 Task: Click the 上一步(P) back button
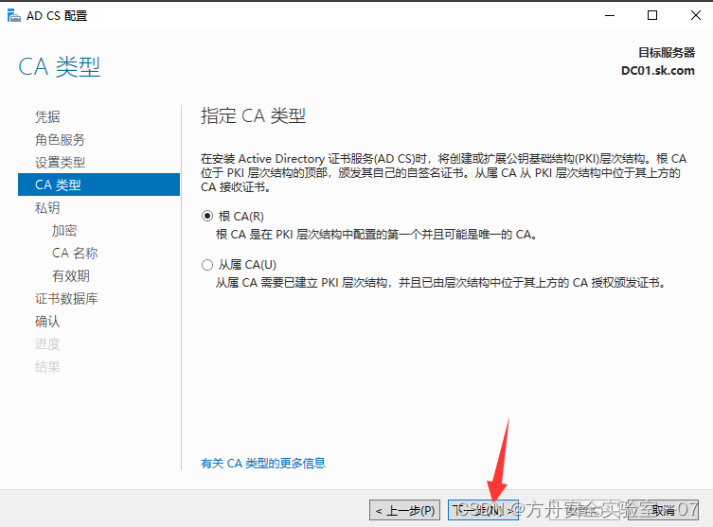point(404,511)
